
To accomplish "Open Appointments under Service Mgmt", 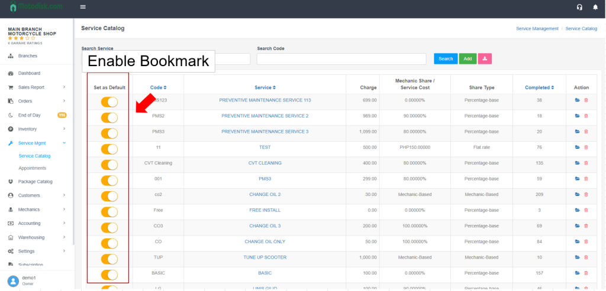I will tap(32, 168).
